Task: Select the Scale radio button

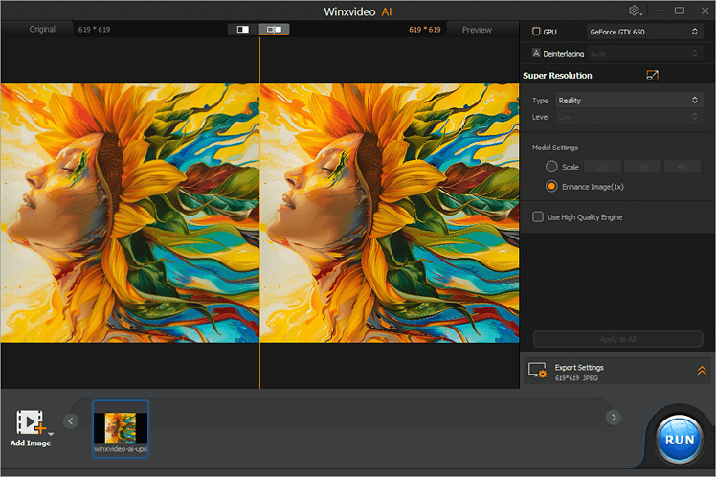Action: [551, 167]
